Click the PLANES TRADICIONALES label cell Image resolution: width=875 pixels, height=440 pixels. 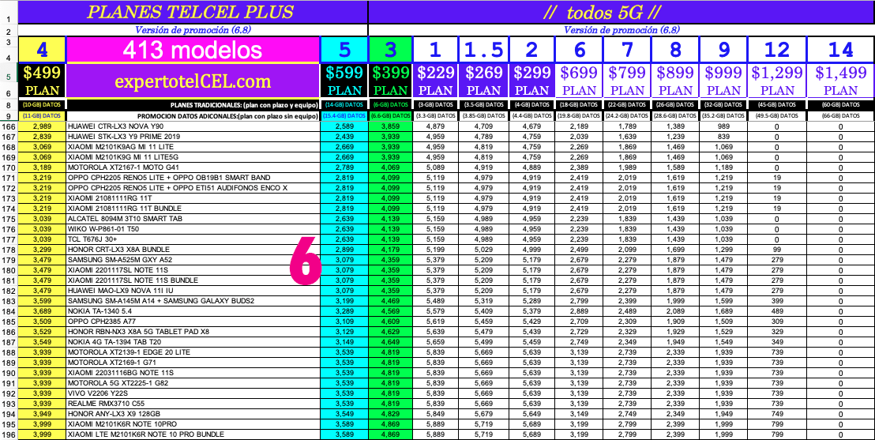point(193,104)
